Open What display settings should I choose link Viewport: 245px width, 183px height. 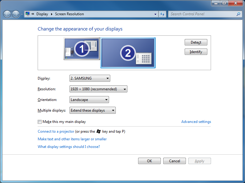(x=69, y=147)
